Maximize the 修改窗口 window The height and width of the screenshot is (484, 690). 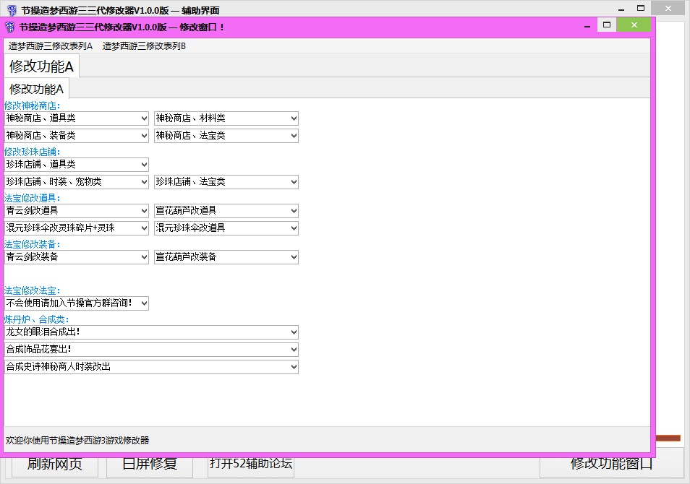coord(607,25)
